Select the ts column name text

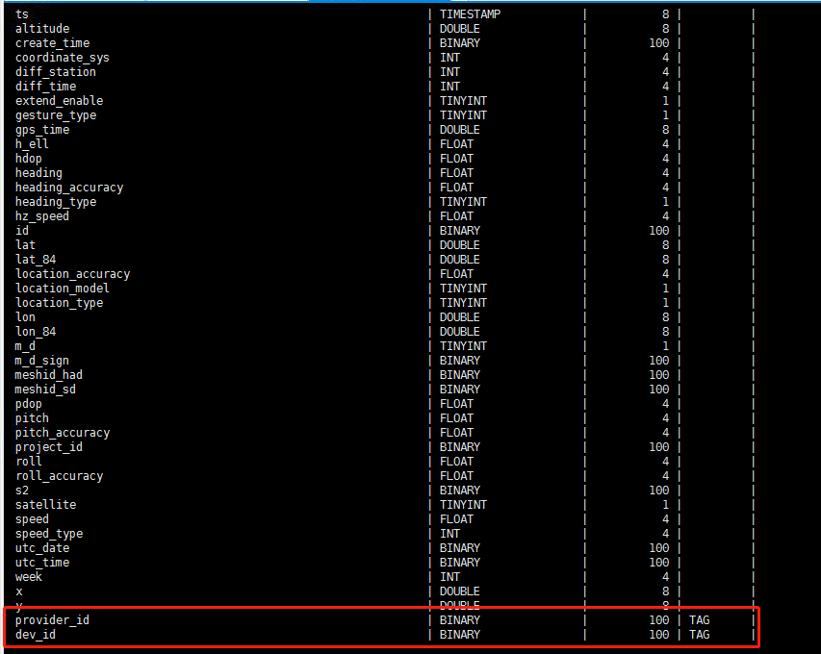coord(21,13)
